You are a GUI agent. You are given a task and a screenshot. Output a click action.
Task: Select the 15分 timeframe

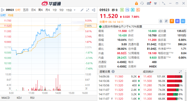[x=69, y=10]
